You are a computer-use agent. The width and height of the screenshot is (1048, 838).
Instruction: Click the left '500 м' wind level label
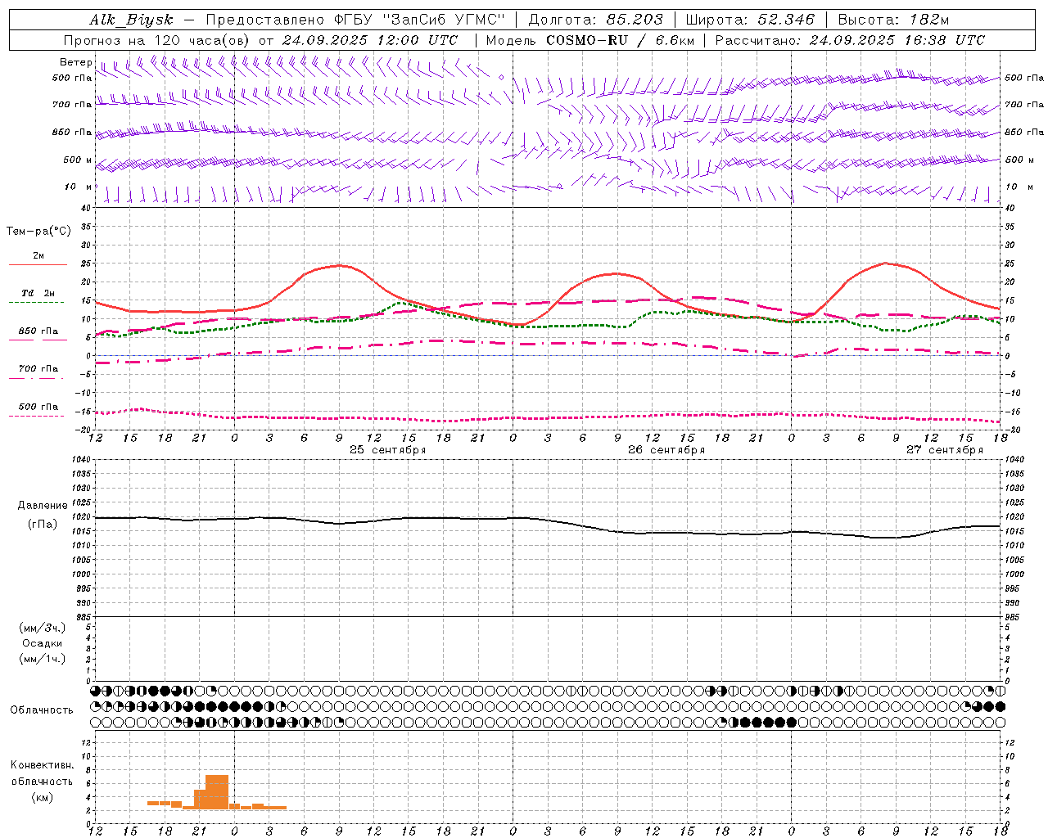(79, 160)
